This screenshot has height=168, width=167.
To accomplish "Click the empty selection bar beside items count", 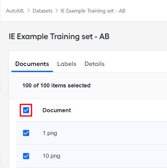I will click(x=129, y=85).
